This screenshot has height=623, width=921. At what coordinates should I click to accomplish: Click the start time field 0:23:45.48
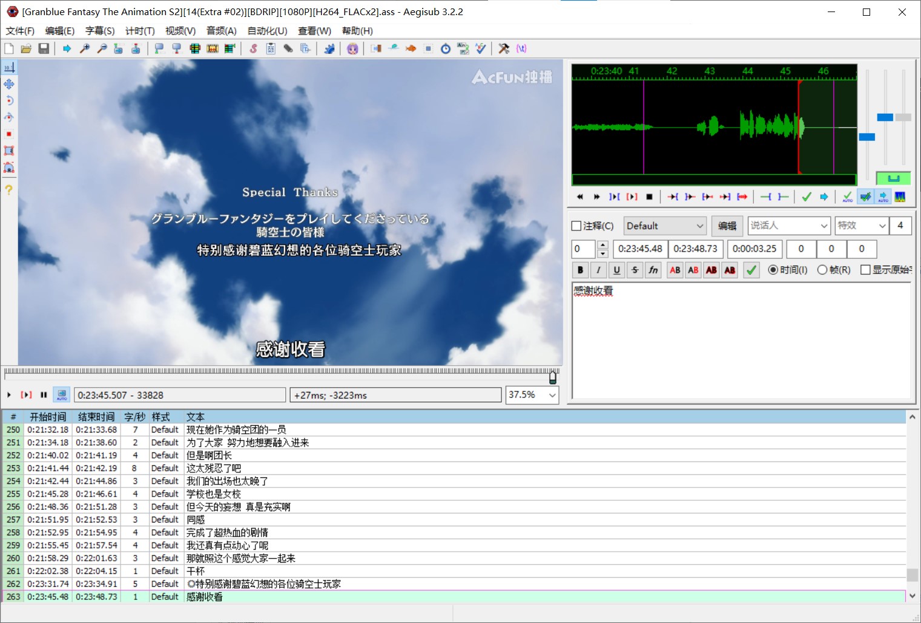pos(640,249)
